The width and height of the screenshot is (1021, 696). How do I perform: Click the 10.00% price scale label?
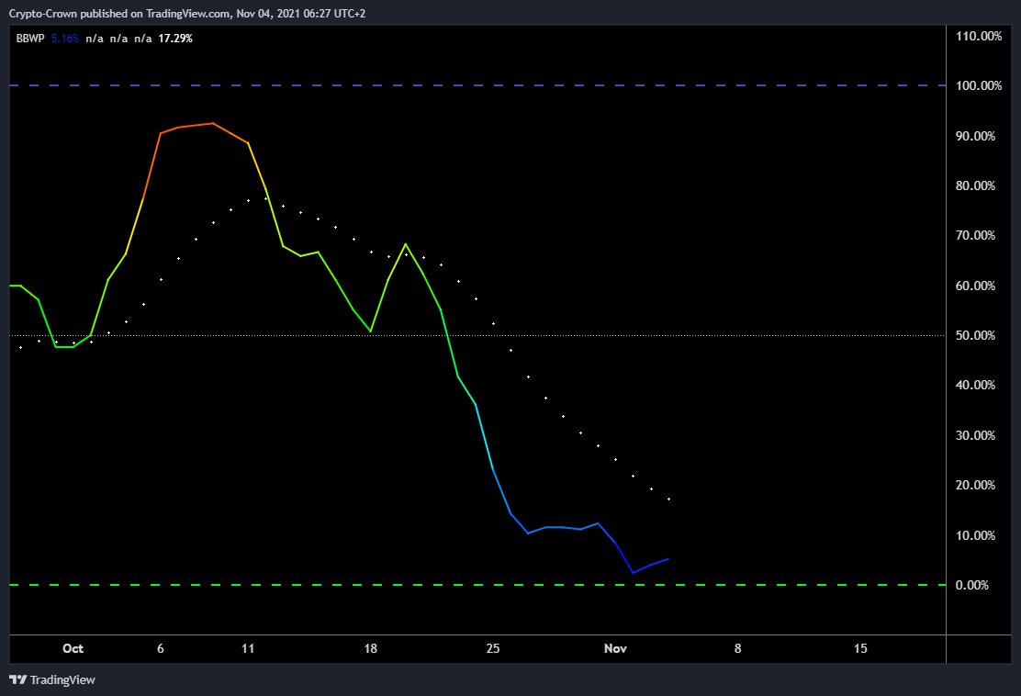tap(975, 535)
